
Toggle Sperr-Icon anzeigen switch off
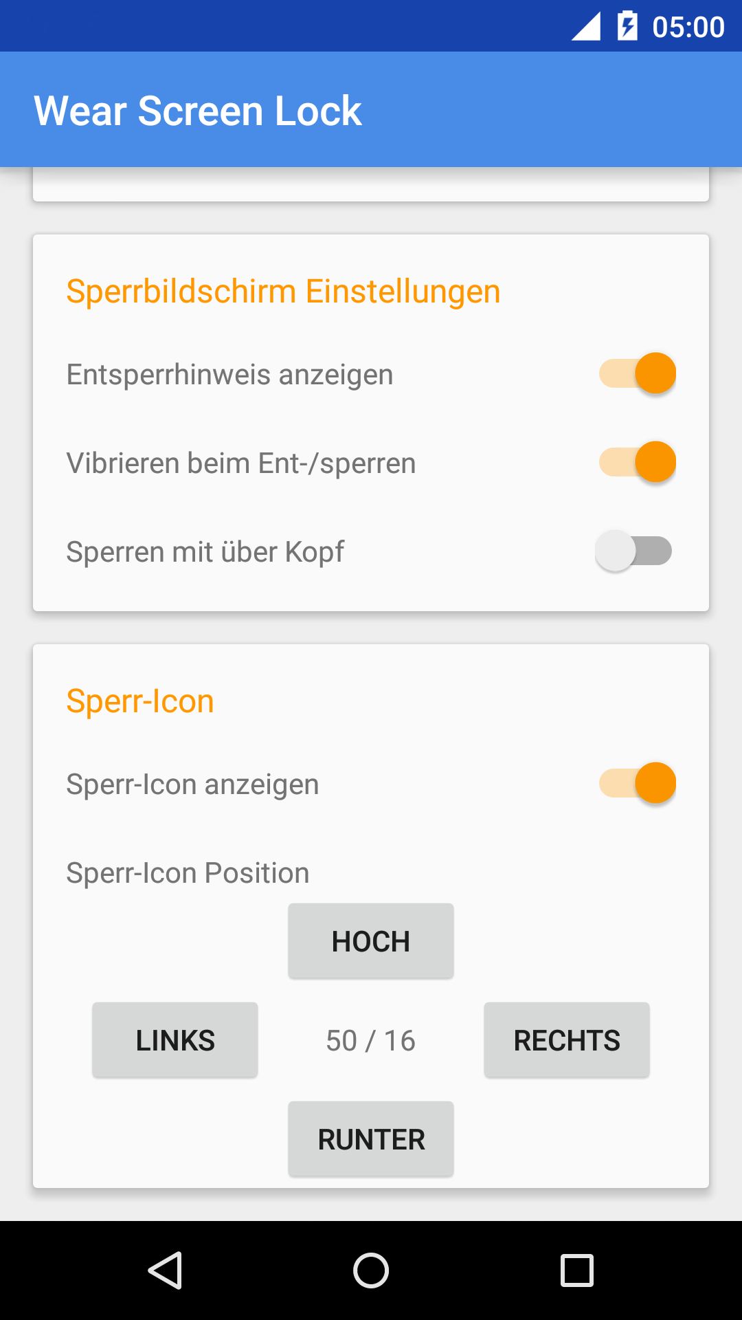click(x=638, y=783)
